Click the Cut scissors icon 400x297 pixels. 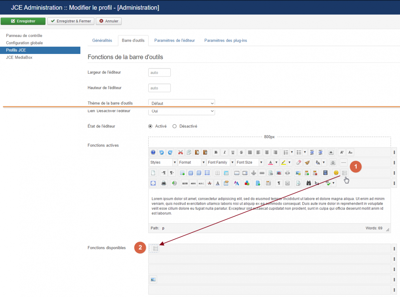click(181, 152)
